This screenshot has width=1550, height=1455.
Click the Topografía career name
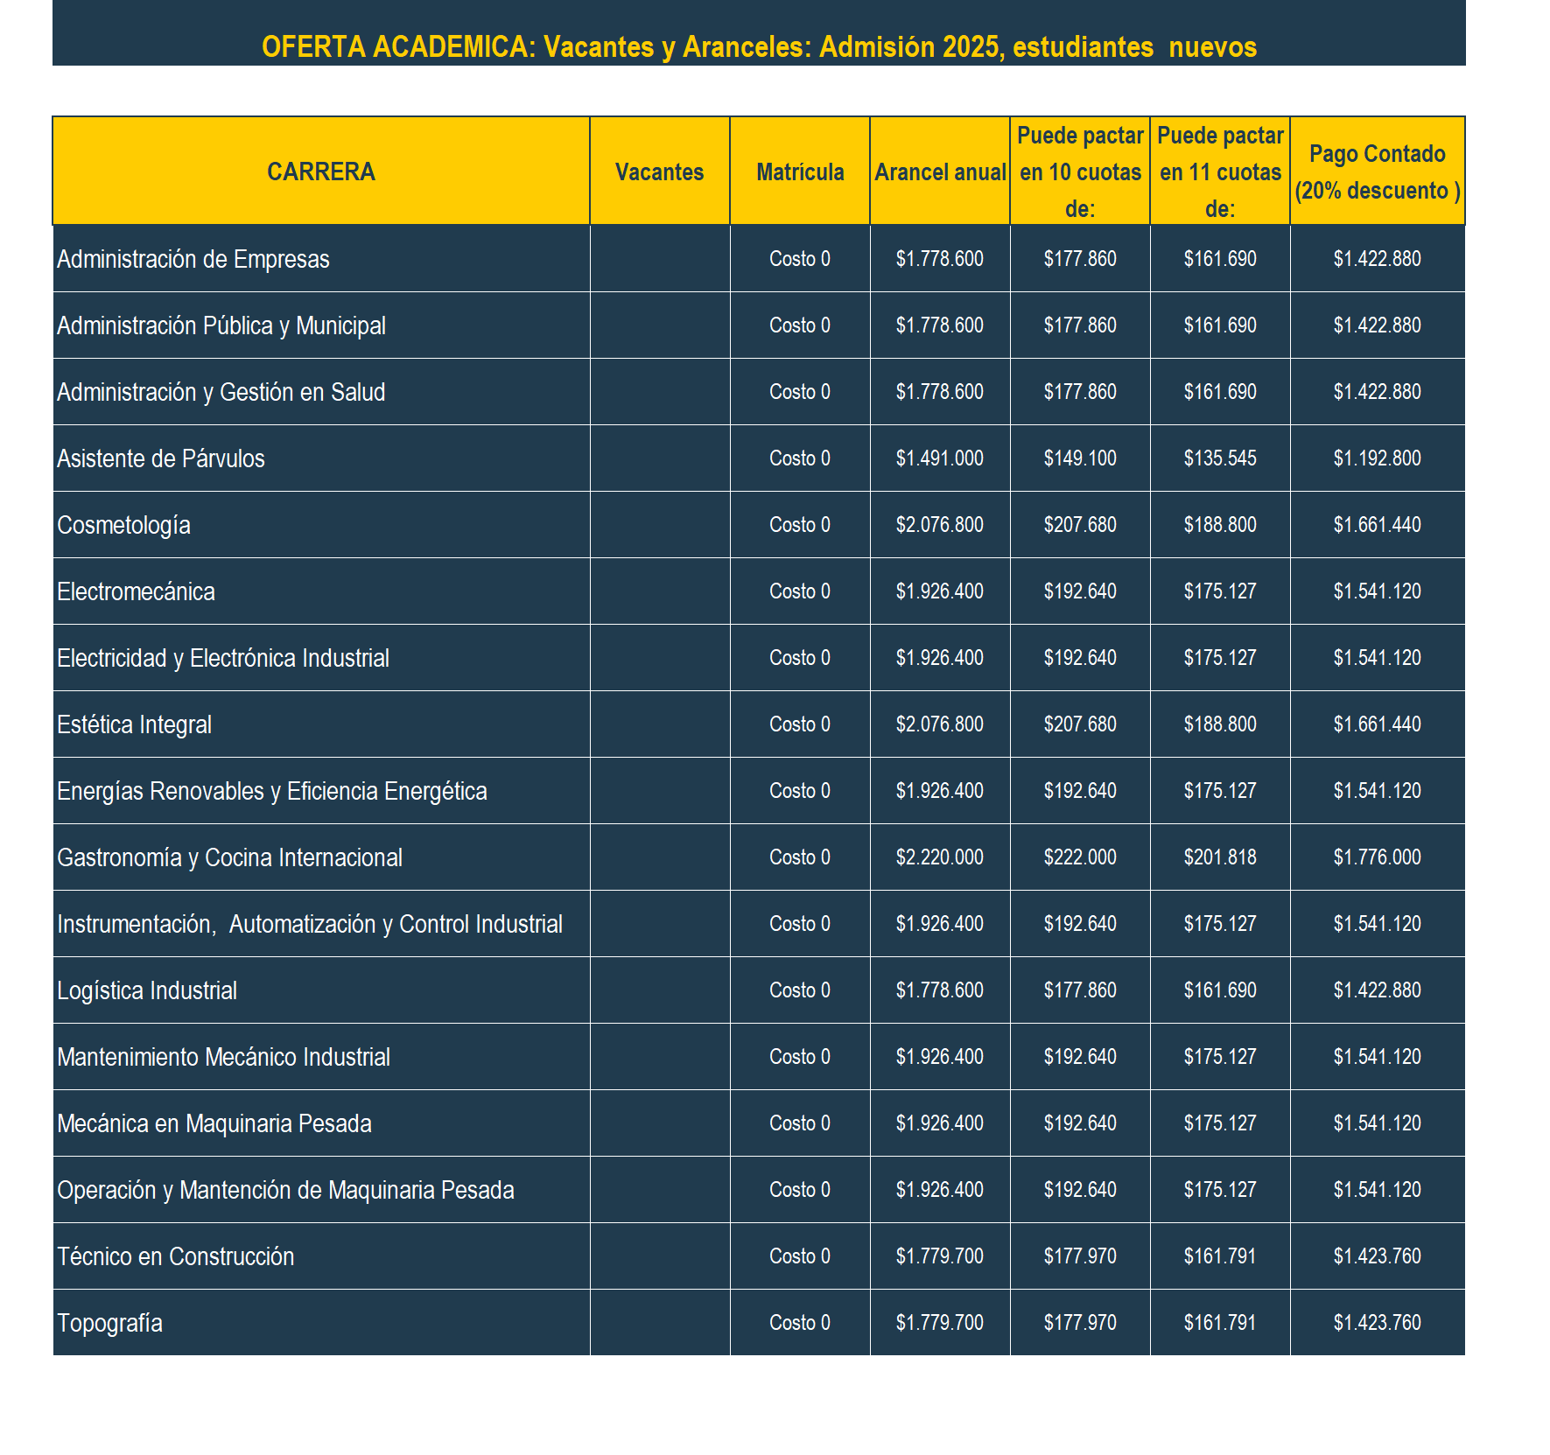[x=109, y=1323]
